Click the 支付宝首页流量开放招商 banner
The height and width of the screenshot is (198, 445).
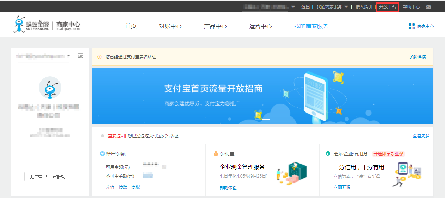coord(213,89)
